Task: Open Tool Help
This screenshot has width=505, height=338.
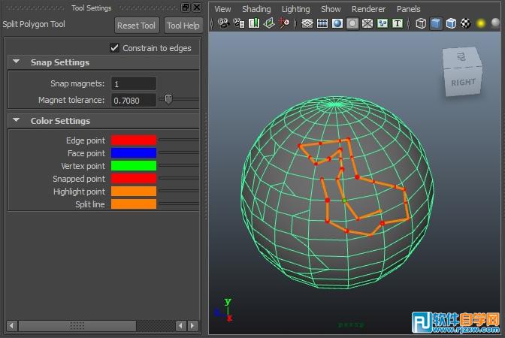Action: [183, 26]
